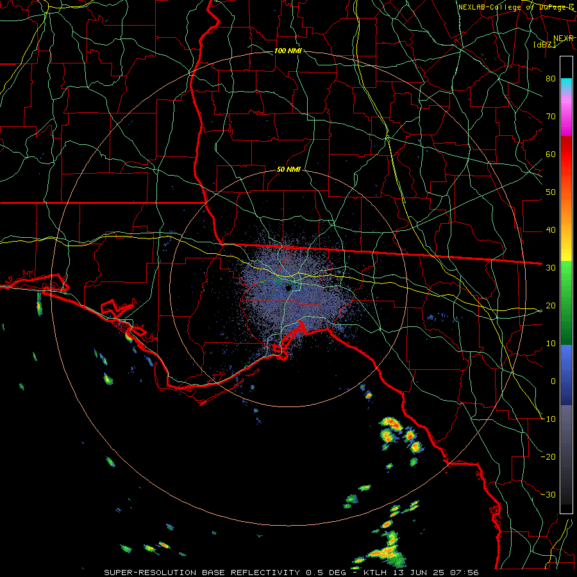Click the 50 dBZ scale value
Image resolution: width=577 pixels, height=577 pixels.
click(x=551, y=192)
